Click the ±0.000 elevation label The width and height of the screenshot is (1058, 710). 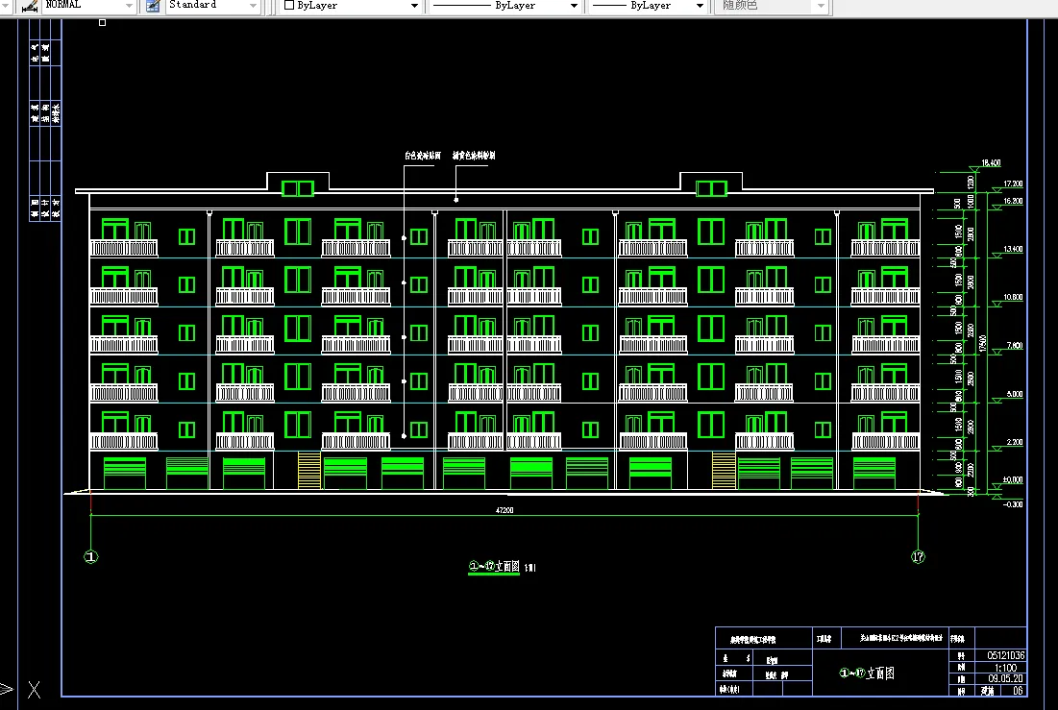1012,479
